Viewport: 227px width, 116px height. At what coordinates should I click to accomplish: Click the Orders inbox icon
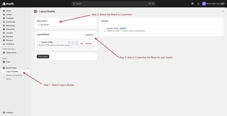click(4, 14)
